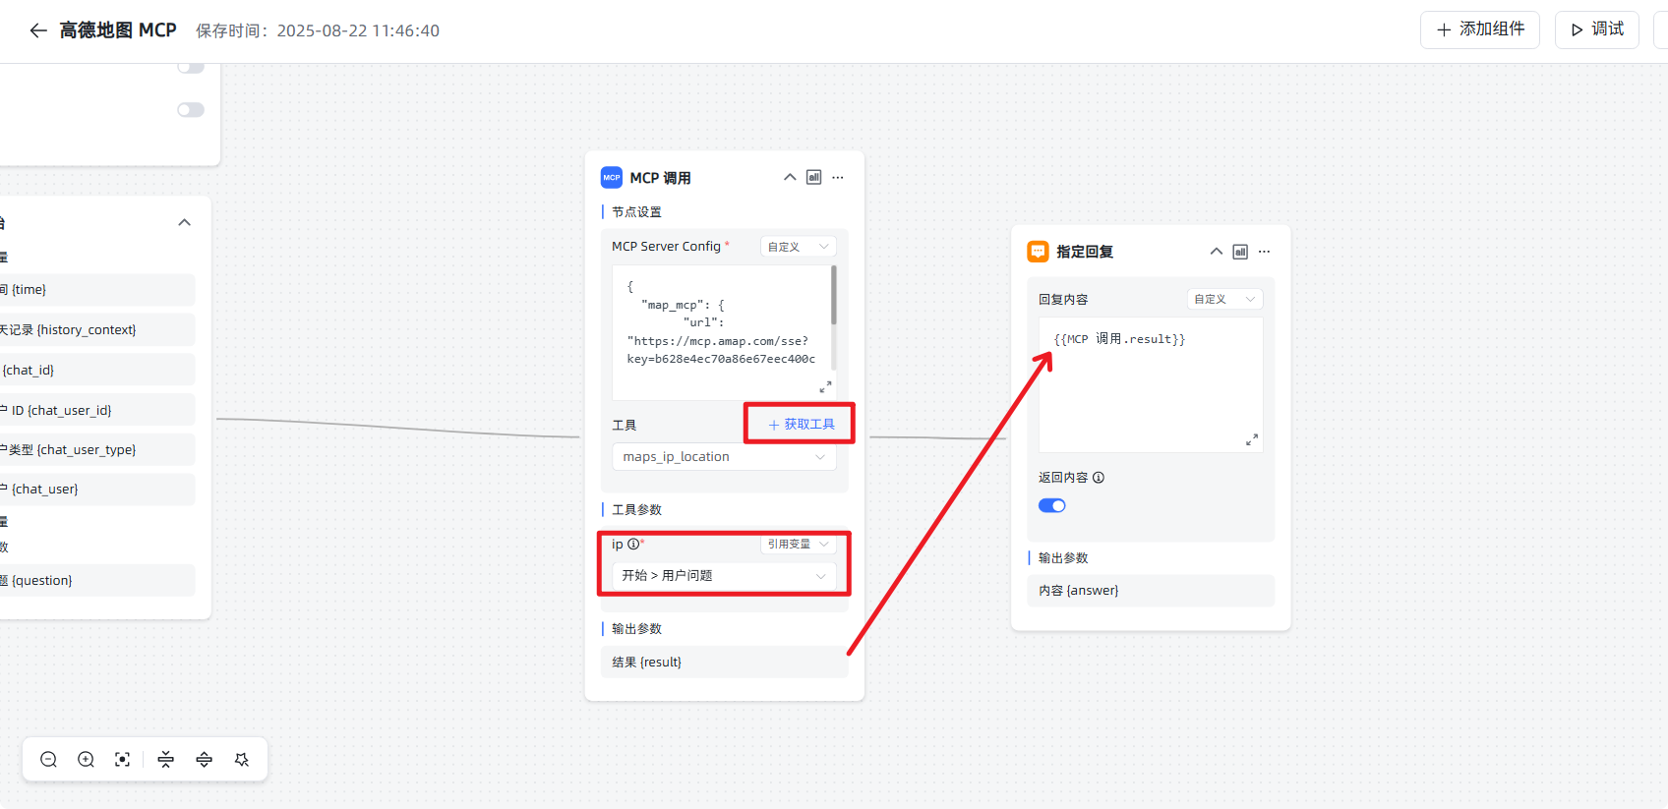Collapse the MCP 调用 node

(790, 178)
